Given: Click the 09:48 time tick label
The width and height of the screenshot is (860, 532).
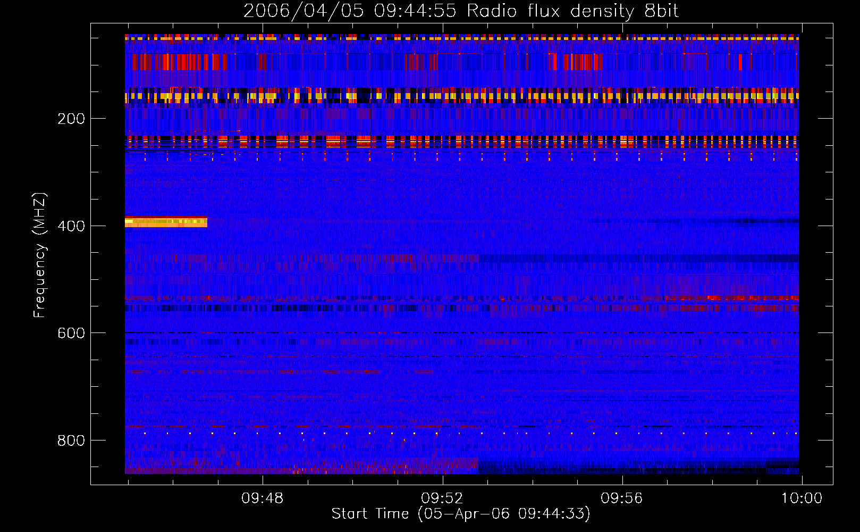Looking at the screenshot, I should (263, 498).
